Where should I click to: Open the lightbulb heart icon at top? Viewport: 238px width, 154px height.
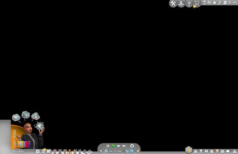189,3
